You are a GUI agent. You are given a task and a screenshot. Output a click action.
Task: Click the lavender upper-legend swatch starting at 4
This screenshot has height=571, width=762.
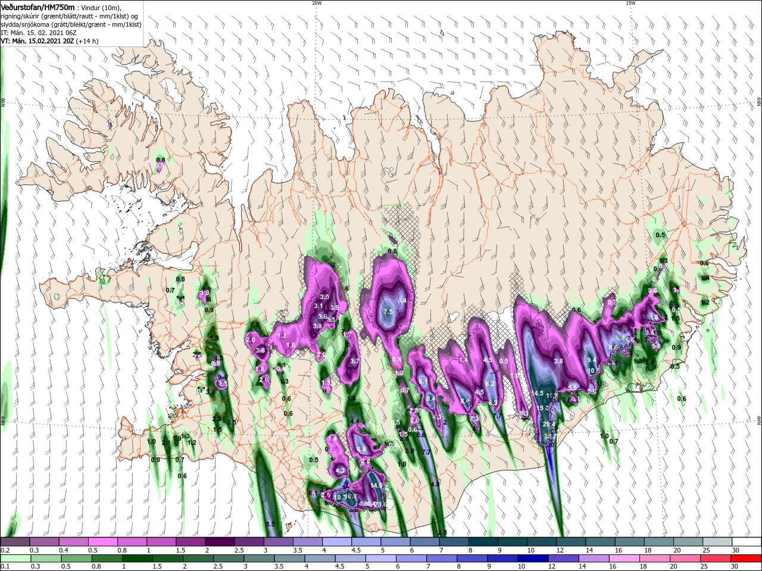coord(337,542)
